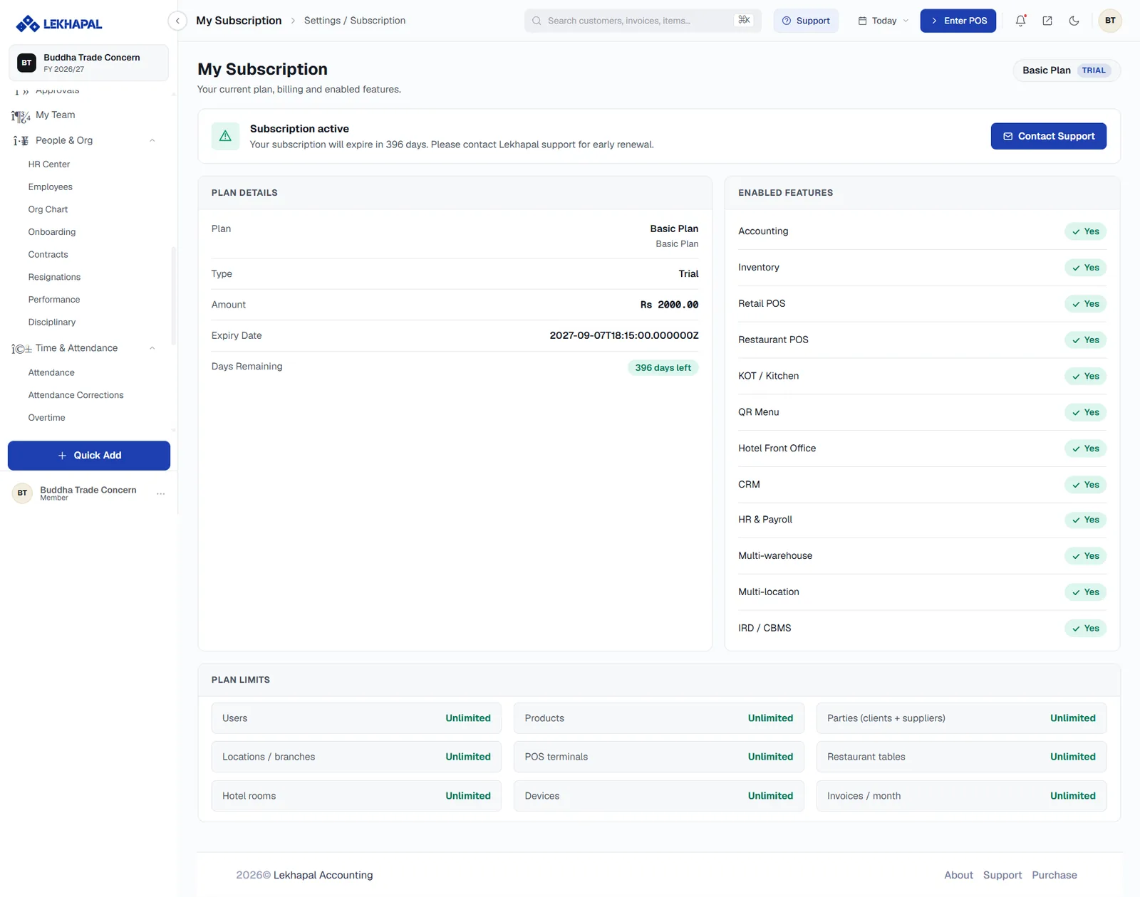Click the POS terminals limit card
The height and width of the screenshot is (897, 1140).
pos(659,757)
